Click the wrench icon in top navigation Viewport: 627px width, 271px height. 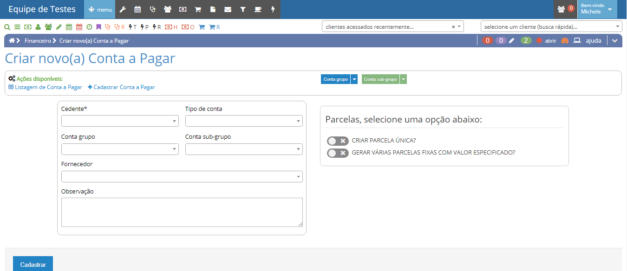click(123, 9)
